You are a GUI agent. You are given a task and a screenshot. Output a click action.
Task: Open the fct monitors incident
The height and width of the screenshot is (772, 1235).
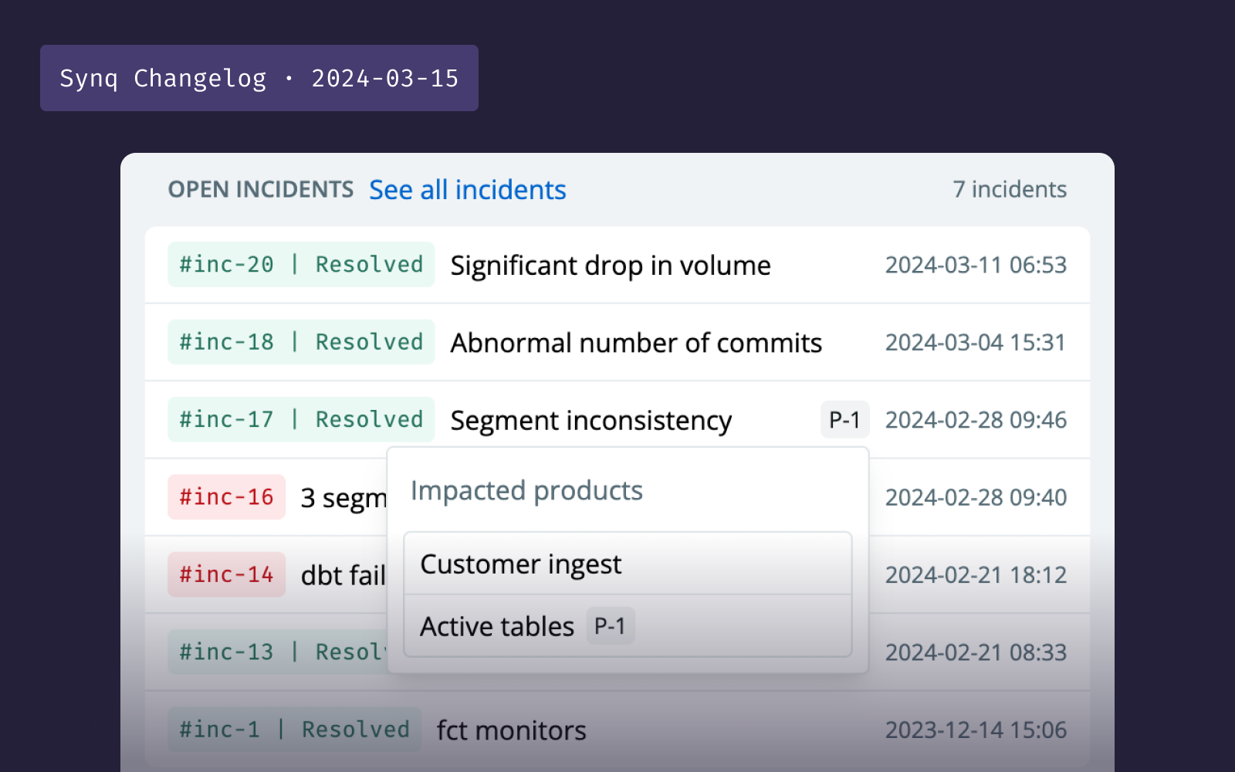[x=512, y=730]
